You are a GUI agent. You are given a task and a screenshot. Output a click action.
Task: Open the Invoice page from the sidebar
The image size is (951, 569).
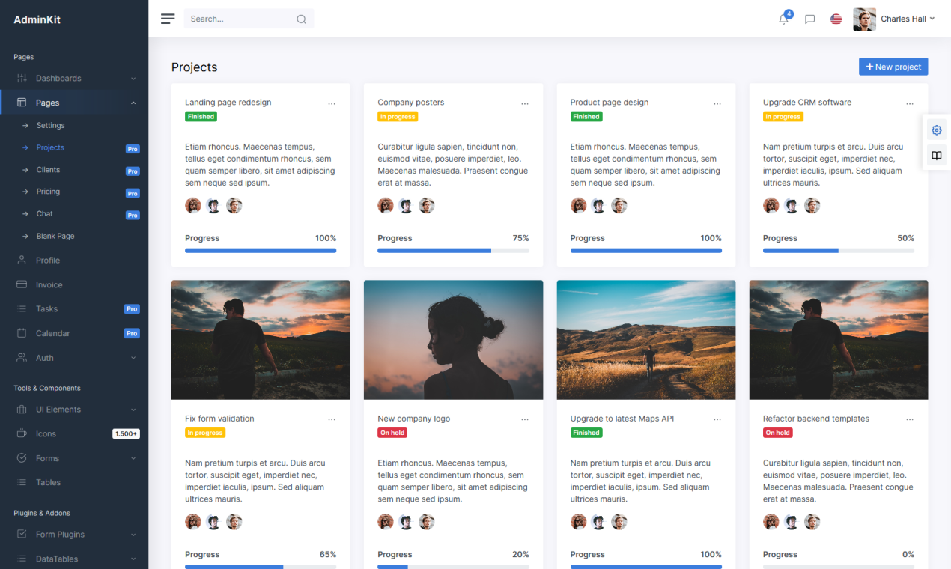pyautogui.click(x=47, y=284)
